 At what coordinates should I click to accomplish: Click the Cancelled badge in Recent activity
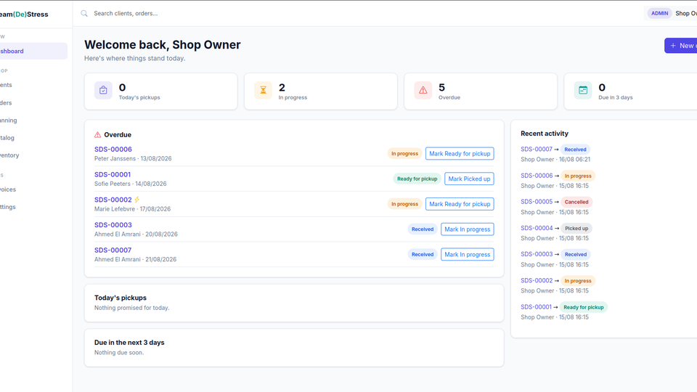(x=576, y=202)
